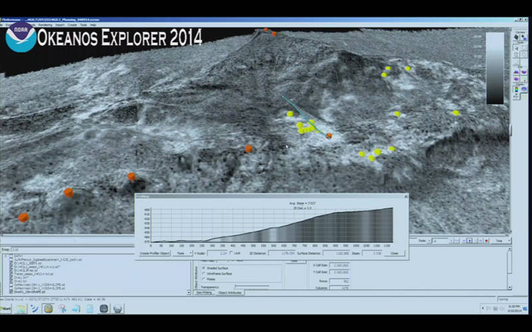Open the Import menu
This screenshot has width=532, height=332.
60,25
